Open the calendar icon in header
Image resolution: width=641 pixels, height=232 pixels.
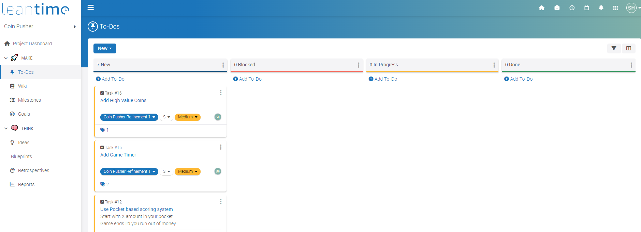click(x=587, y=8)
